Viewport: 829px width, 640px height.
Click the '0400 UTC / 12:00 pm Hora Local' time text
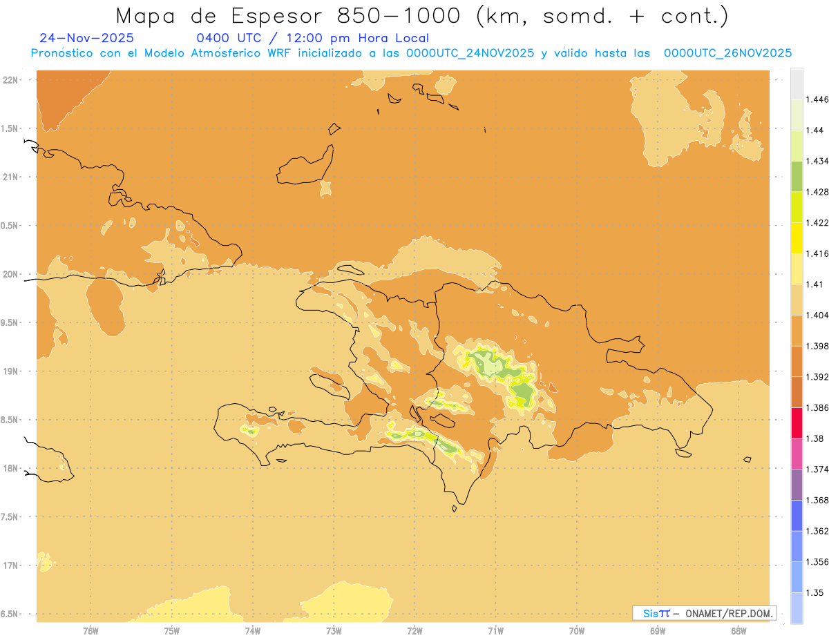point(313,38)
